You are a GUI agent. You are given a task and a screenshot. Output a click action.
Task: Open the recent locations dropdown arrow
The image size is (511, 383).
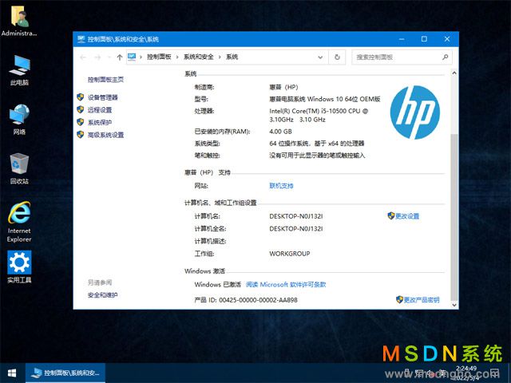pos(109,57)
